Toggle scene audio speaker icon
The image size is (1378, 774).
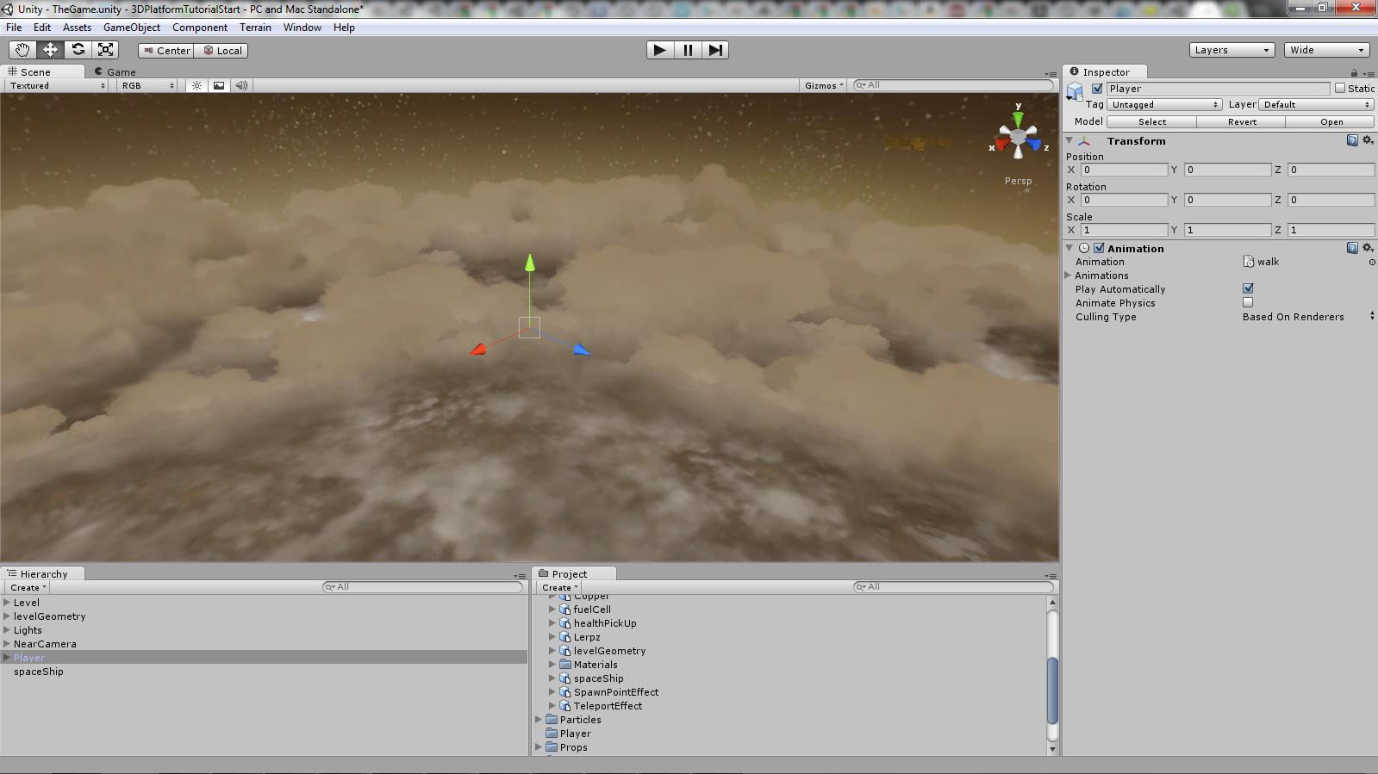coord(241,85)
